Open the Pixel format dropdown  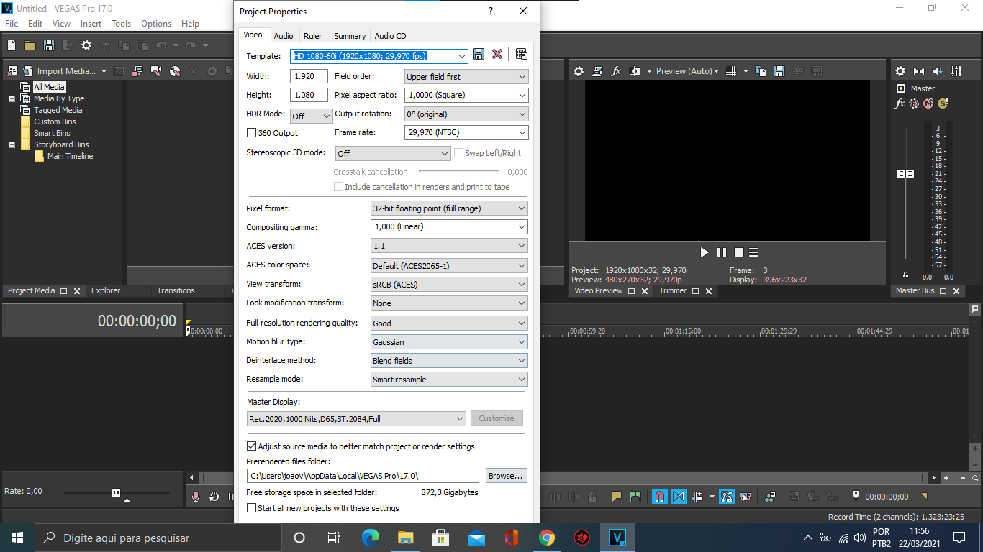[x=449, y=208]
